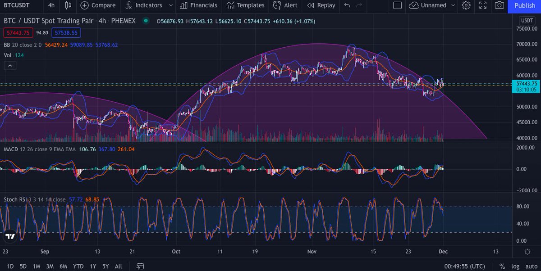
Task: Set range to 5D
Action: 23,266
